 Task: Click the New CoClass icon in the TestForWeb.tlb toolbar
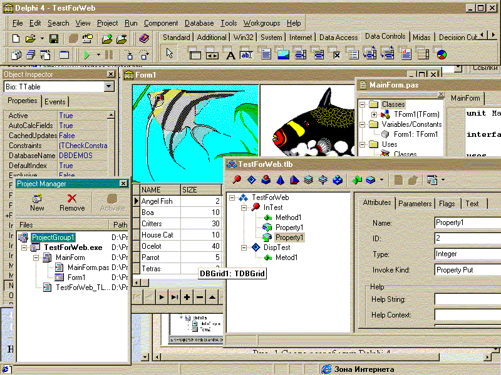(x=266, y=180)
